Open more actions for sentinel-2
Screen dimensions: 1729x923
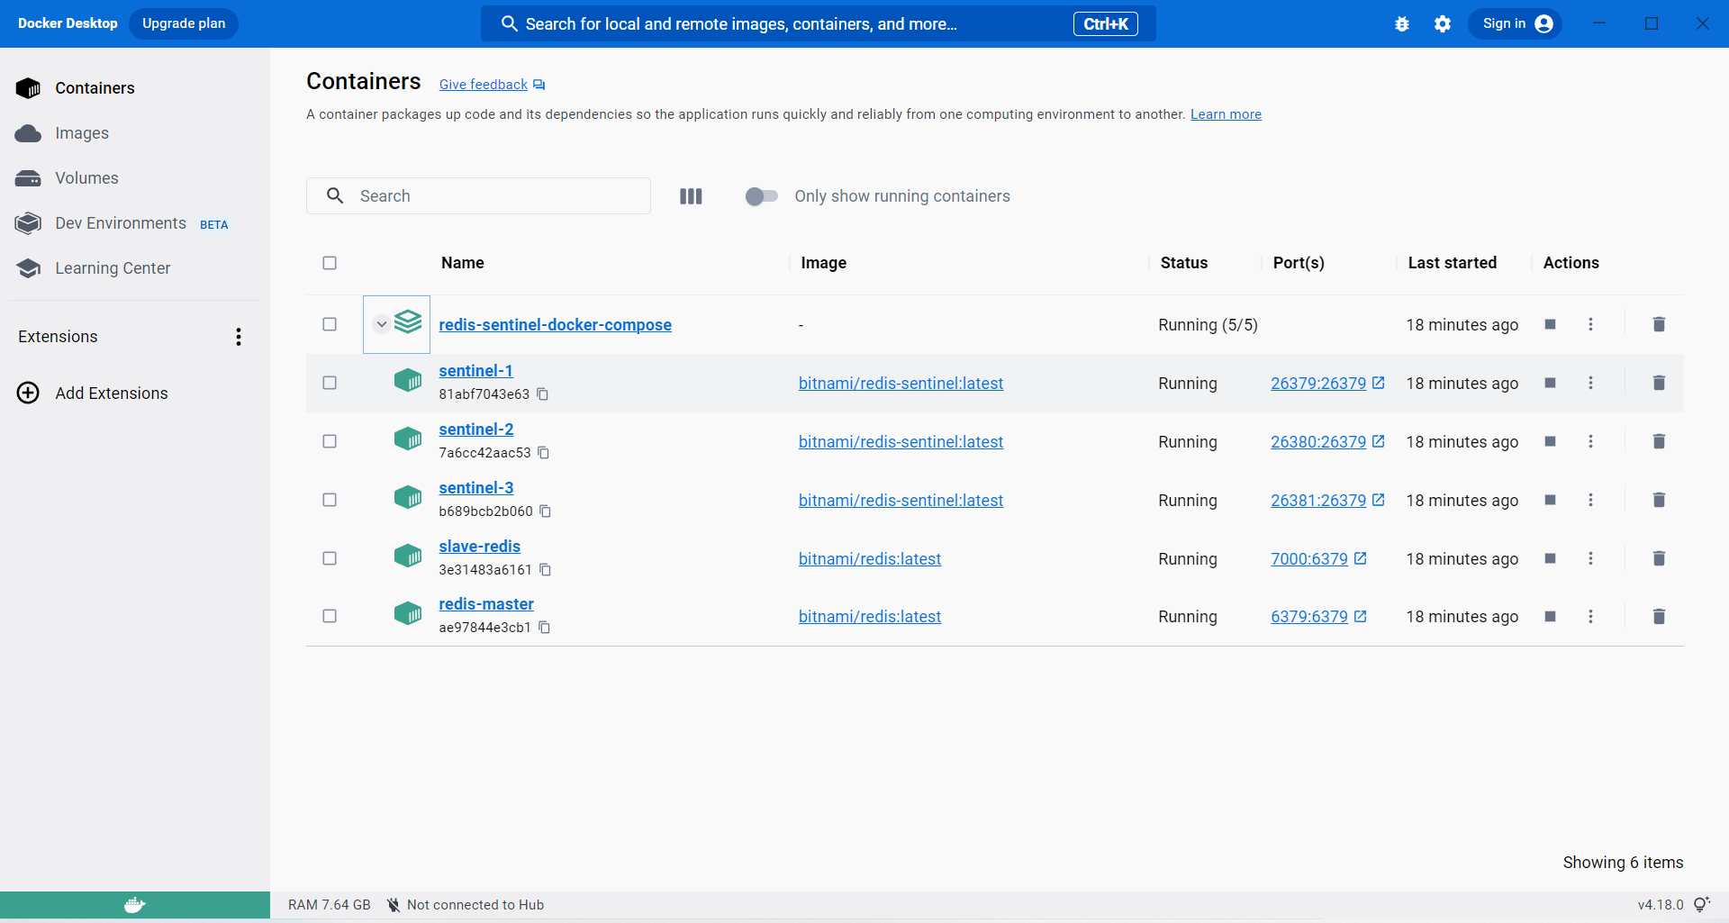(x=1590, y=441)
